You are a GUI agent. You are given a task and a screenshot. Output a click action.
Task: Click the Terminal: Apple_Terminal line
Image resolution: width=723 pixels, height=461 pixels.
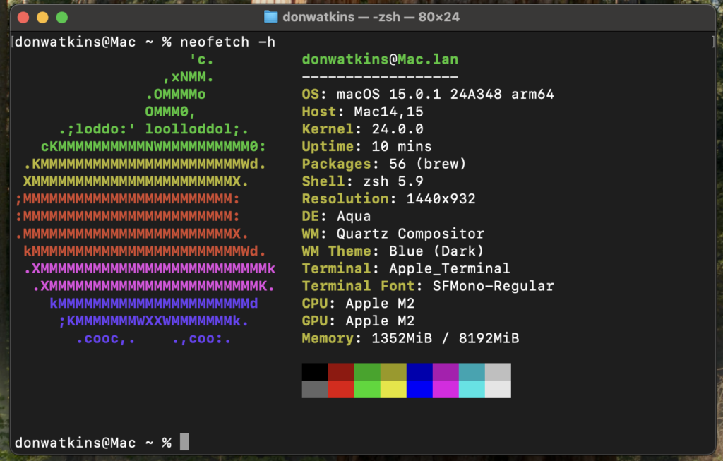406,269
